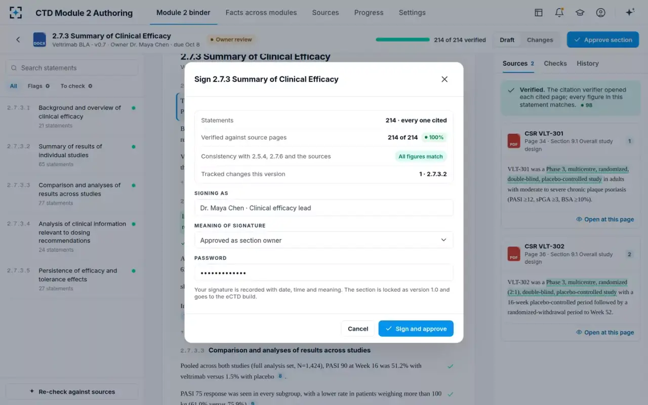Screen dimensions: 648x405
Task: Click the green check beside pooled PASI 90 statement
Action: tap(450, 366)
